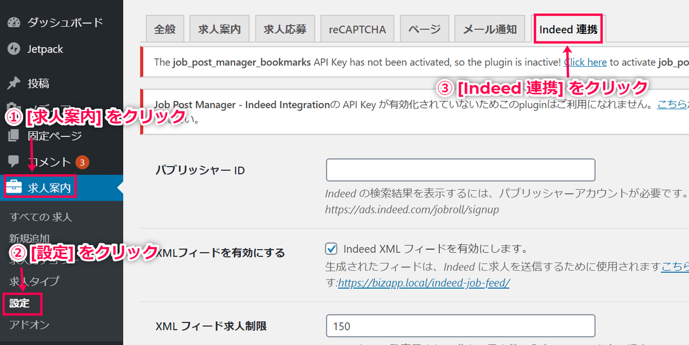Click the pushpin icon beside 投稿
Screen dimensions: 689x345
pos(14,83)
